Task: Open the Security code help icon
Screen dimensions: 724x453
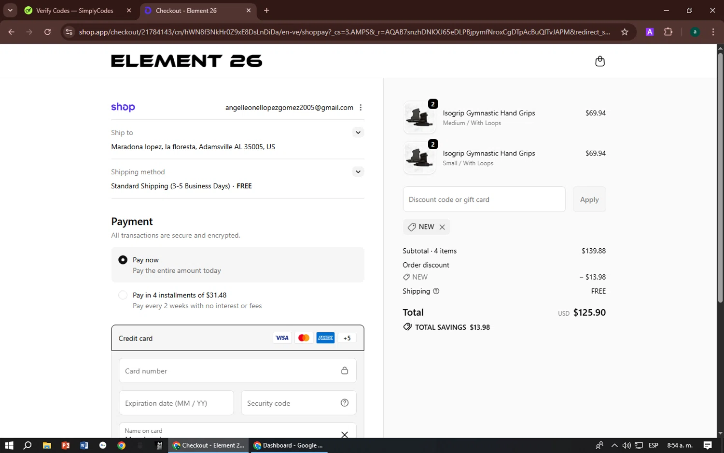Action: click(x=345, y=403)
